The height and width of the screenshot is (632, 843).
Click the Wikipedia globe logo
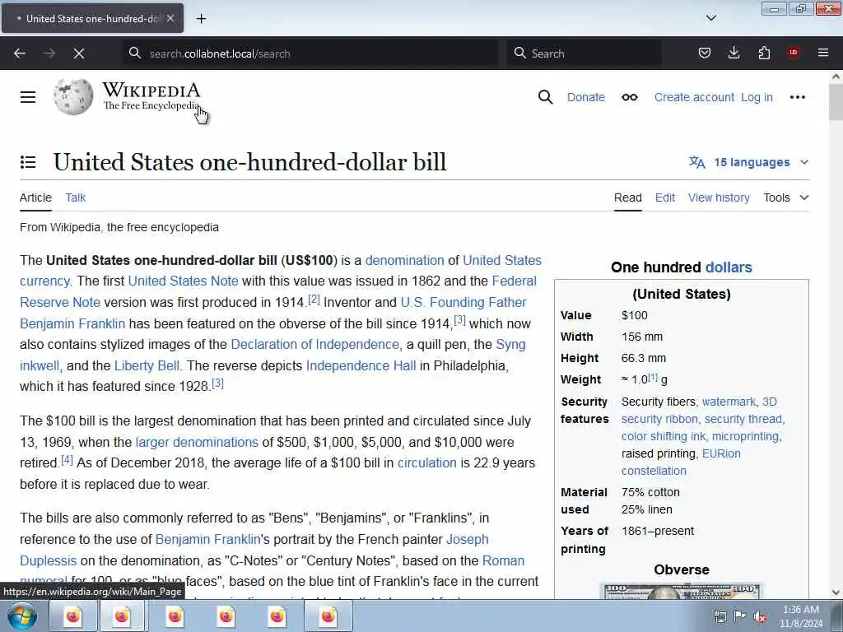click(x=73, y=97)
